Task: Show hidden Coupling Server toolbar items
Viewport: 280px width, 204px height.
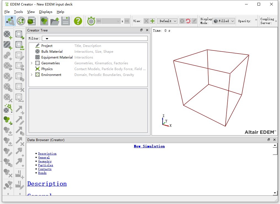Action: pyautogui.click(x=276, y=21)
